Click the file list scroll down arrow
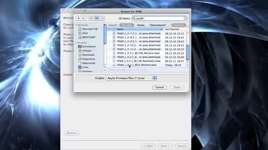This screenshot has height=150, width=268. (188, 65)
